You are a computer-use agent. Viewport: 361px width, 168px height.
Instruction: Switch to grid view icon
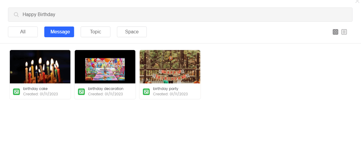[x=335, y=32]
